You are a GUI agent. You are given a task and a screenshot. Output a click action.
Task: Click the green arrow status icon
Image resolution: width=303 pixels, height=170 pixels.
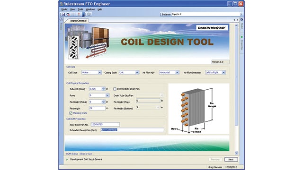(x=67, y=160)
